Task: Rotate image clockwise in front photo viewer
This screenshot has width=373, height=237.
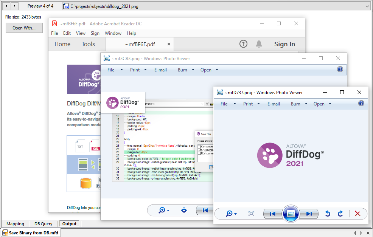Action: pyautogui.click(x=340, y=214)
